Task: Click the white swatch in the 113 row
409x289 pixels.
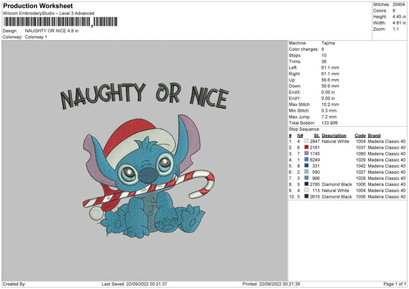Action: [306, 190]
